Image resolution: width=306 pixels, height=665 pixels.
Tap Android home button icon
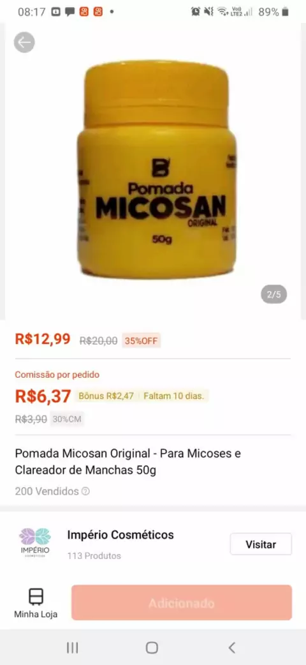click(x=152, y=647)
